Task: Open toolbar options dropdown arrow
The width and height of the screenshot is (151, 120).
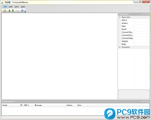Action: tap(25, 12)
